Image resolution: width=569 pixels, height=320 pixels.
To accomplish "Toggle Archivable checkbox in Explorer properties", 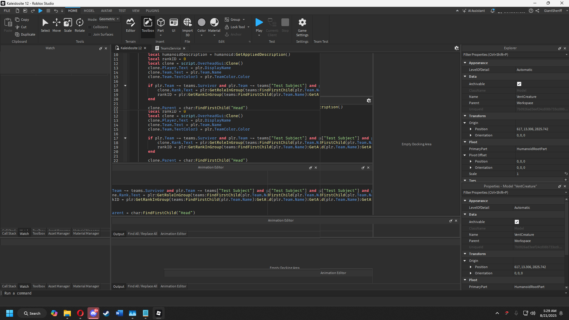I will click(x=519, y=84).
